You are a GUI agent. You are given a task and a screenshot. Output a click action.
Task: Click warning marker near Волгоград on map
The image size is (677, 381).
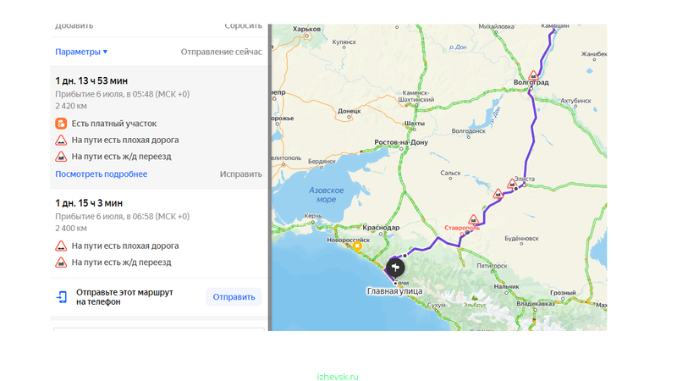coord(534,75)
